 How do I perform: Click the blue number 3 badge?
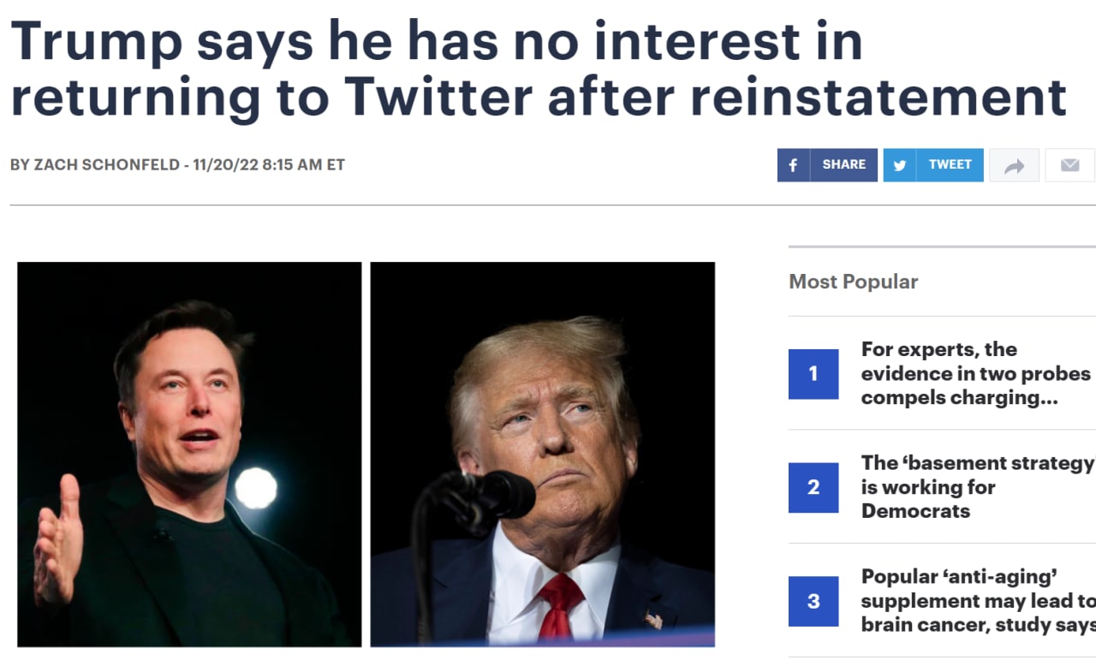813,601
